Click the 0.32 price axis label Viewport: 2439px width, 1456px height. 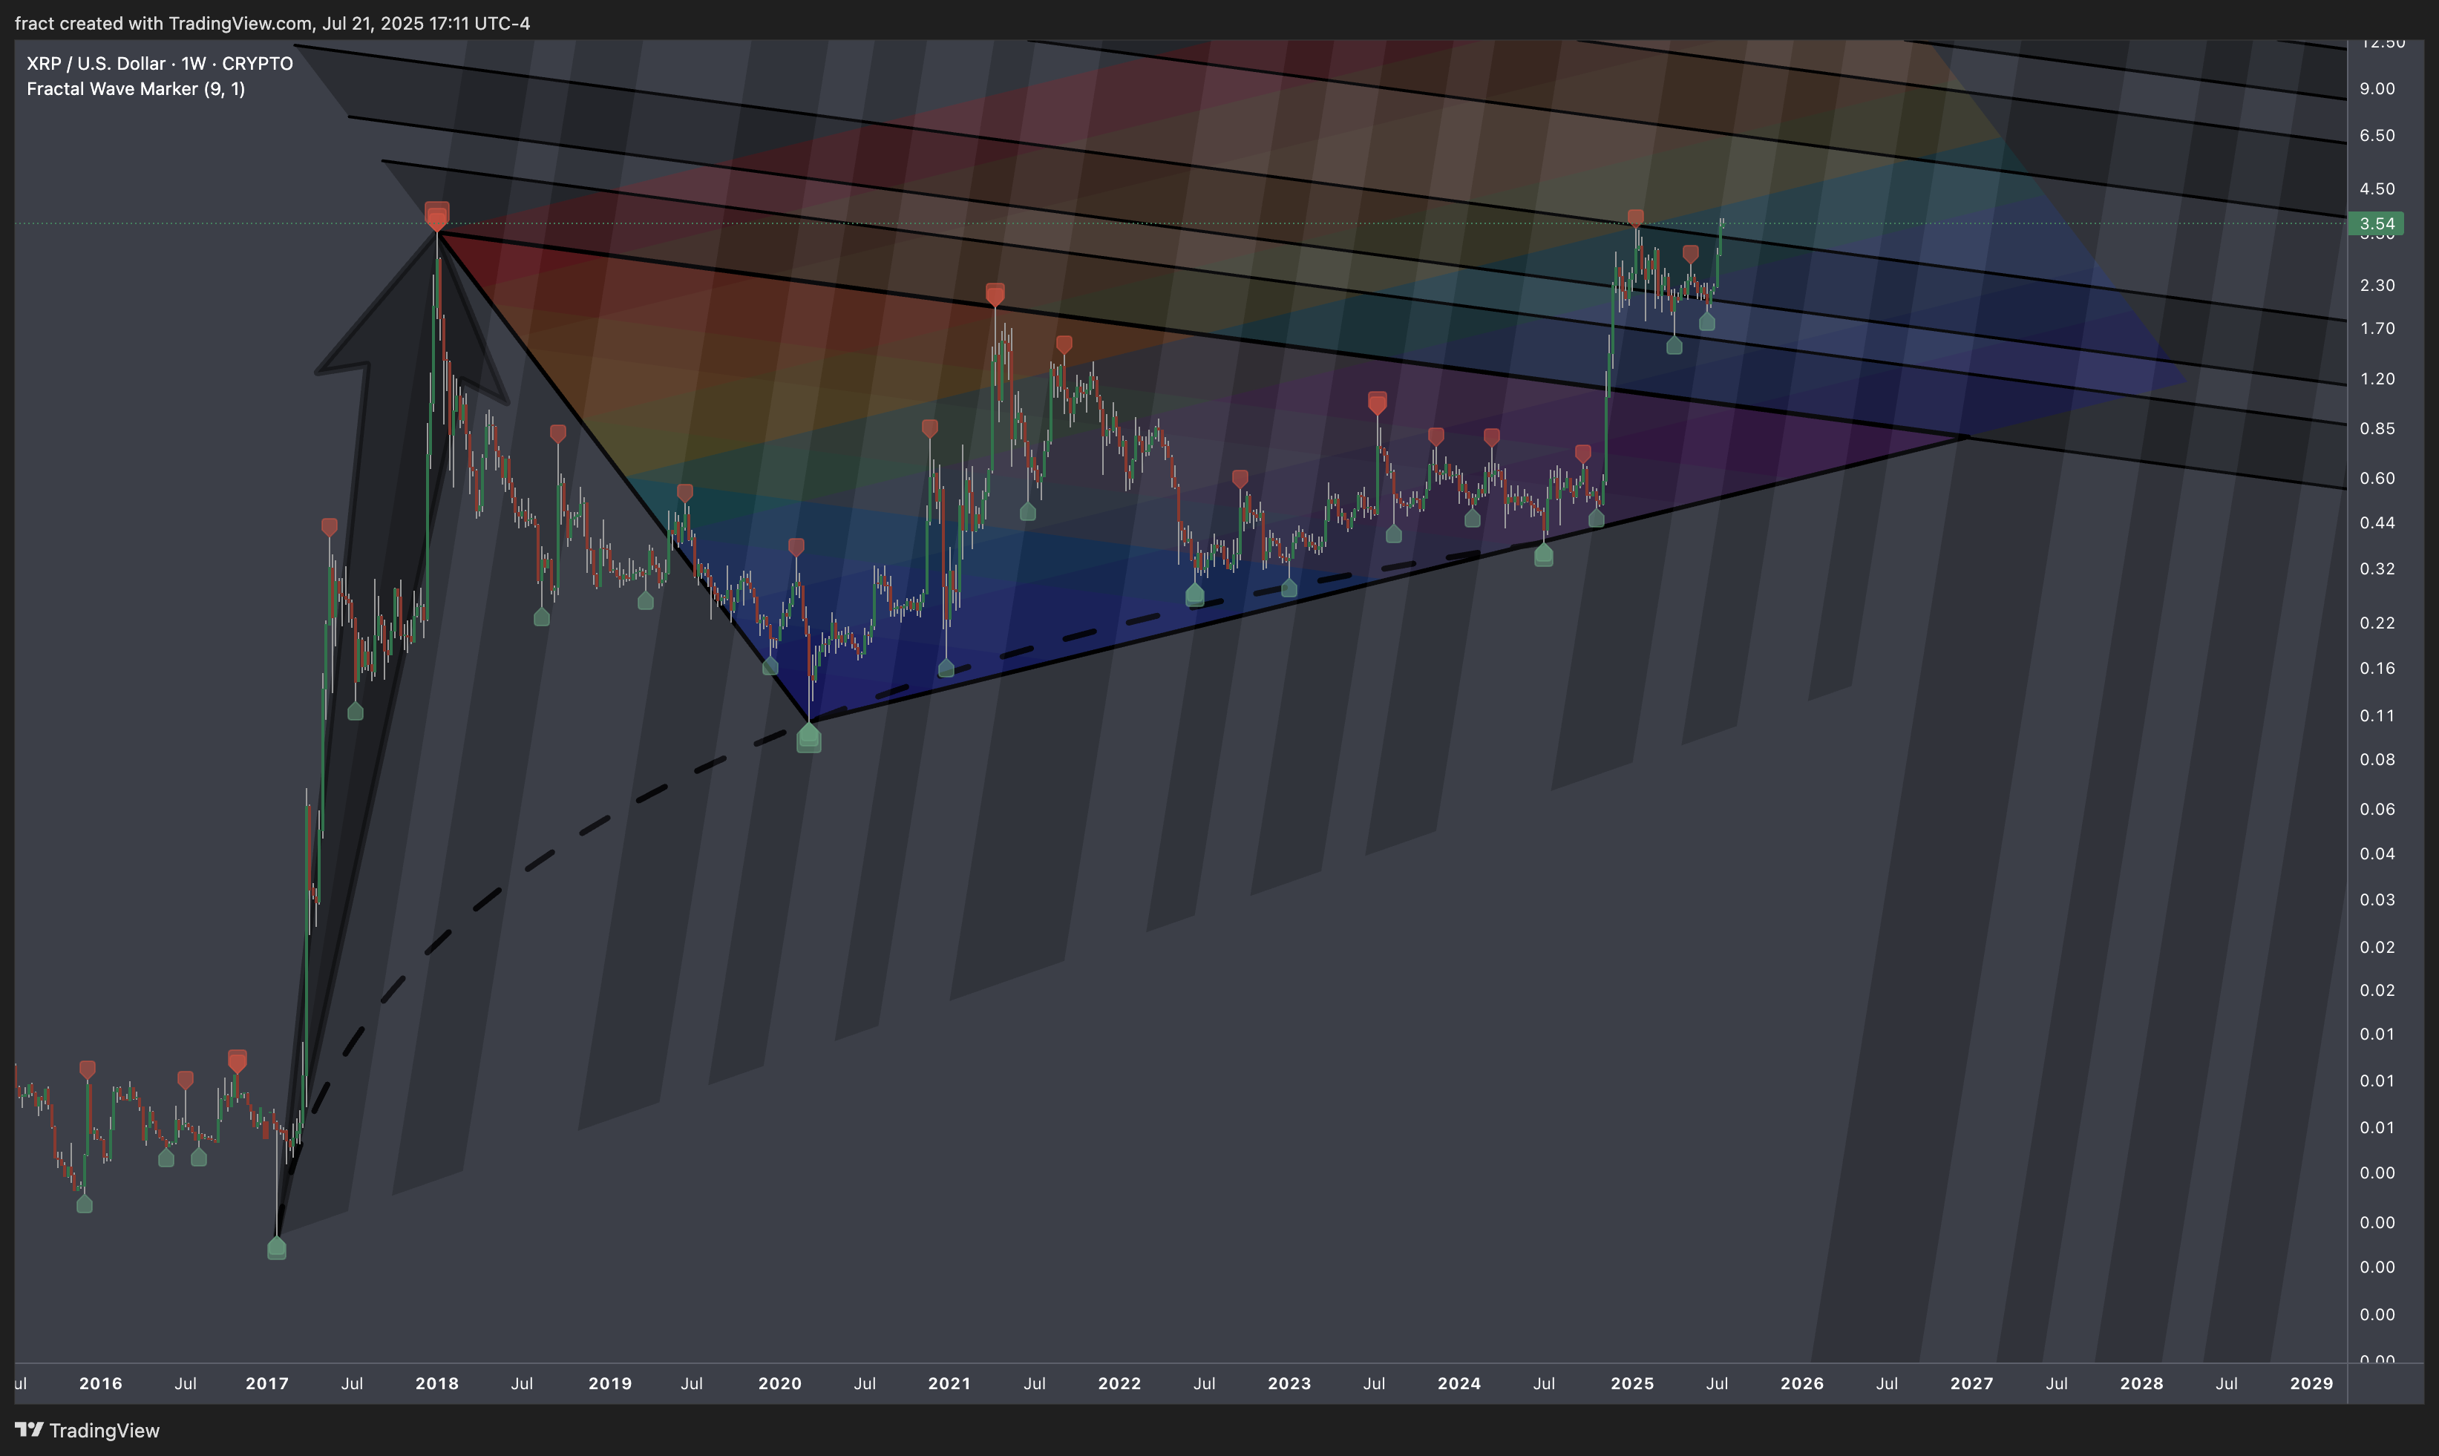click(2377, 568)
